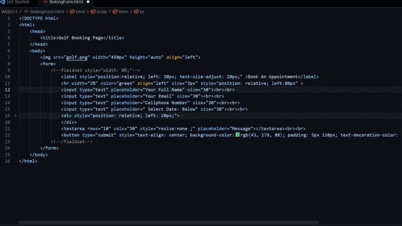Click the cube icon before body breadcrumb
The height and width of the screenshot is (226, 402).
pyautogui.click(x=93, y=12)
